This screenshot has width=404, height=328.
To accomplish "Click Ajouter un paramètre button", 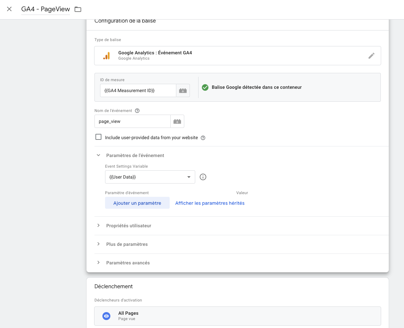I will click(x=137, y=203).
